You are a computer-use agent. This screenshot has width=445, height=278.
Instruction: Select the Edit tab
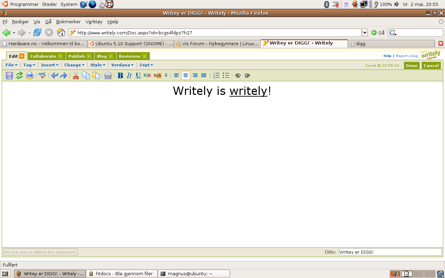click(17, 56)
